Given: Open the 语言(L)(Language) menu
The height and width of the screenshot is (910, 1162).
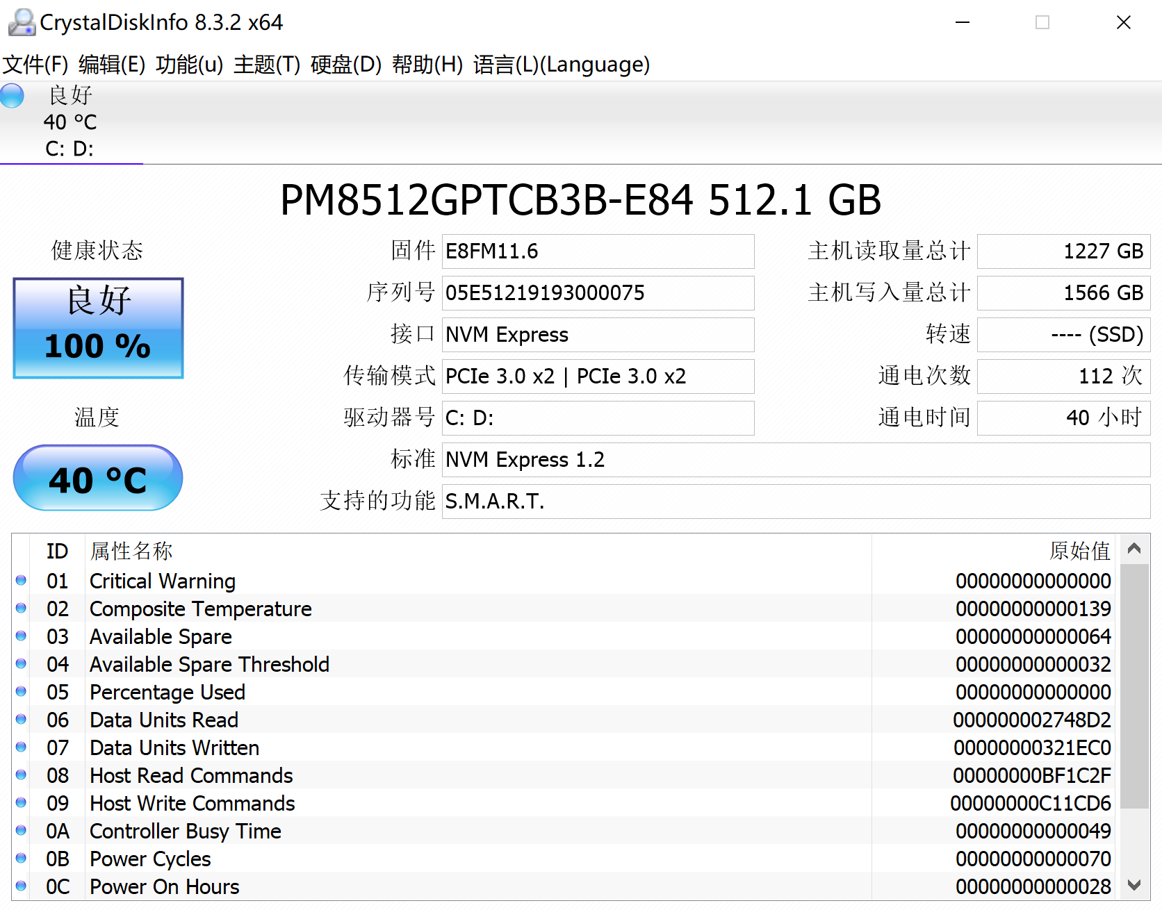Looking at the screenshot, I should click(562, 65).
